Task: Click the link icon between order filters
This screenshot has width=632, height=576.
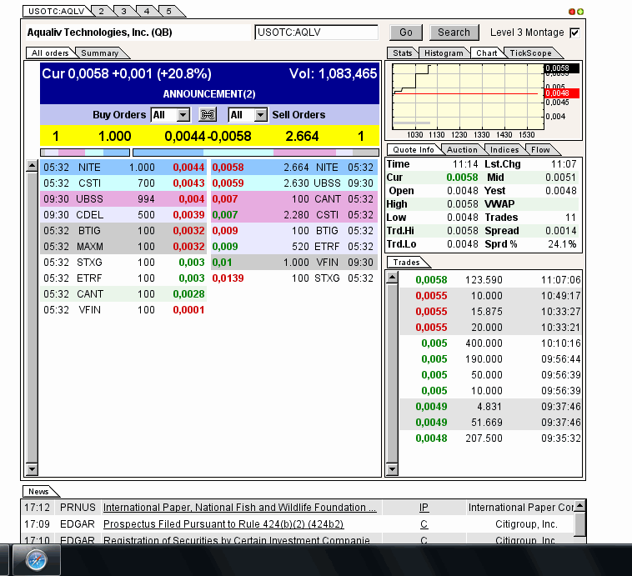Action: [208, 115]
